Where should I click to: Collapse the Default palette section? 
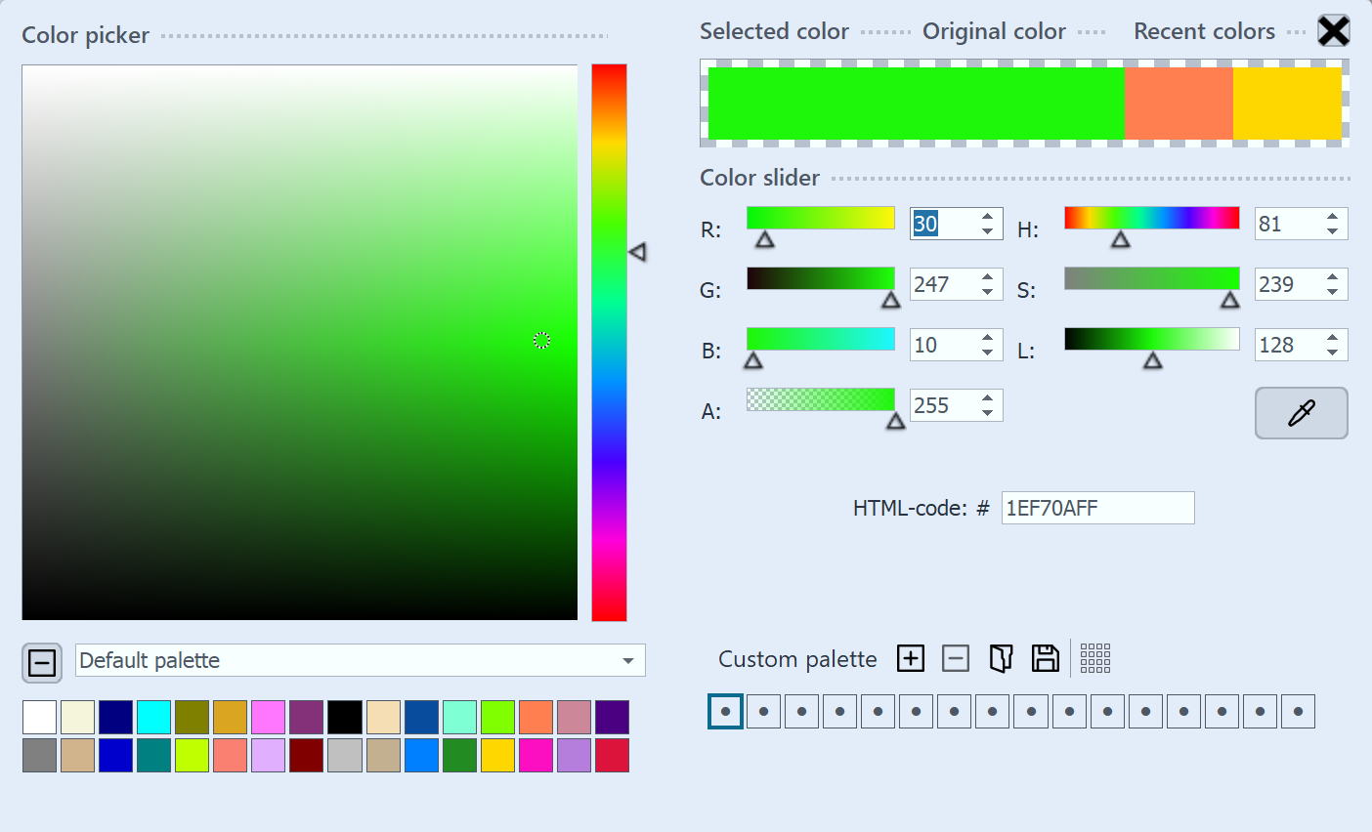[41, 662]
